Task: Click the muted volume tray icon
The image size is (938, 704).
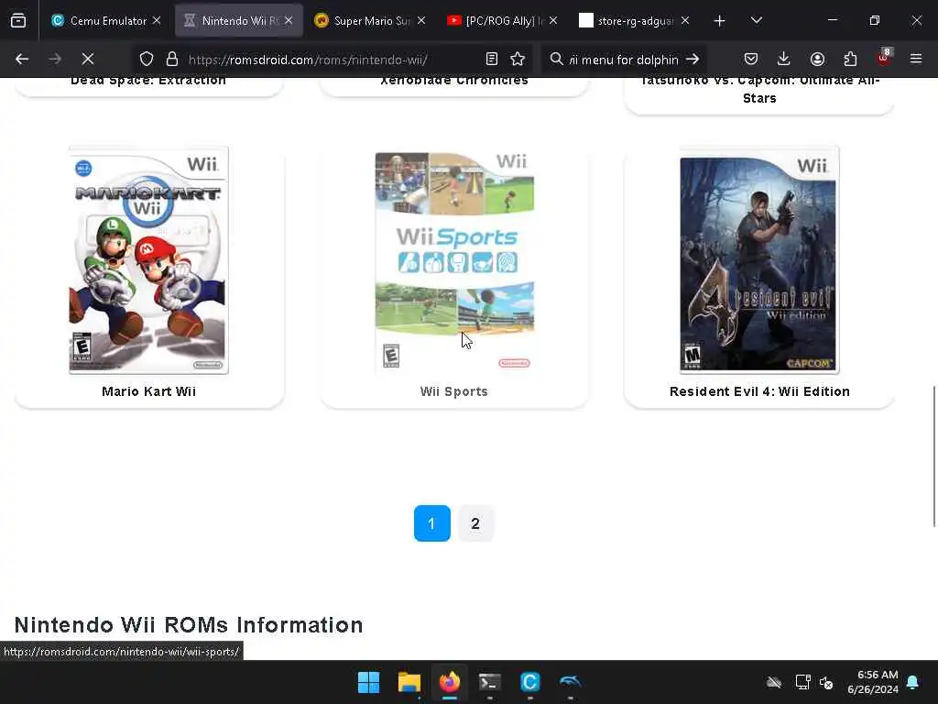Action: (x=827, y=682)
